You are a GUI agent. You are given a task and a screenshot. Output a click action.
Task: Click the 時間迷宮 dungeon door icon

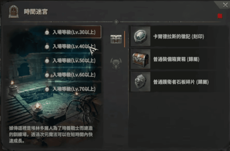pos(14,11)
